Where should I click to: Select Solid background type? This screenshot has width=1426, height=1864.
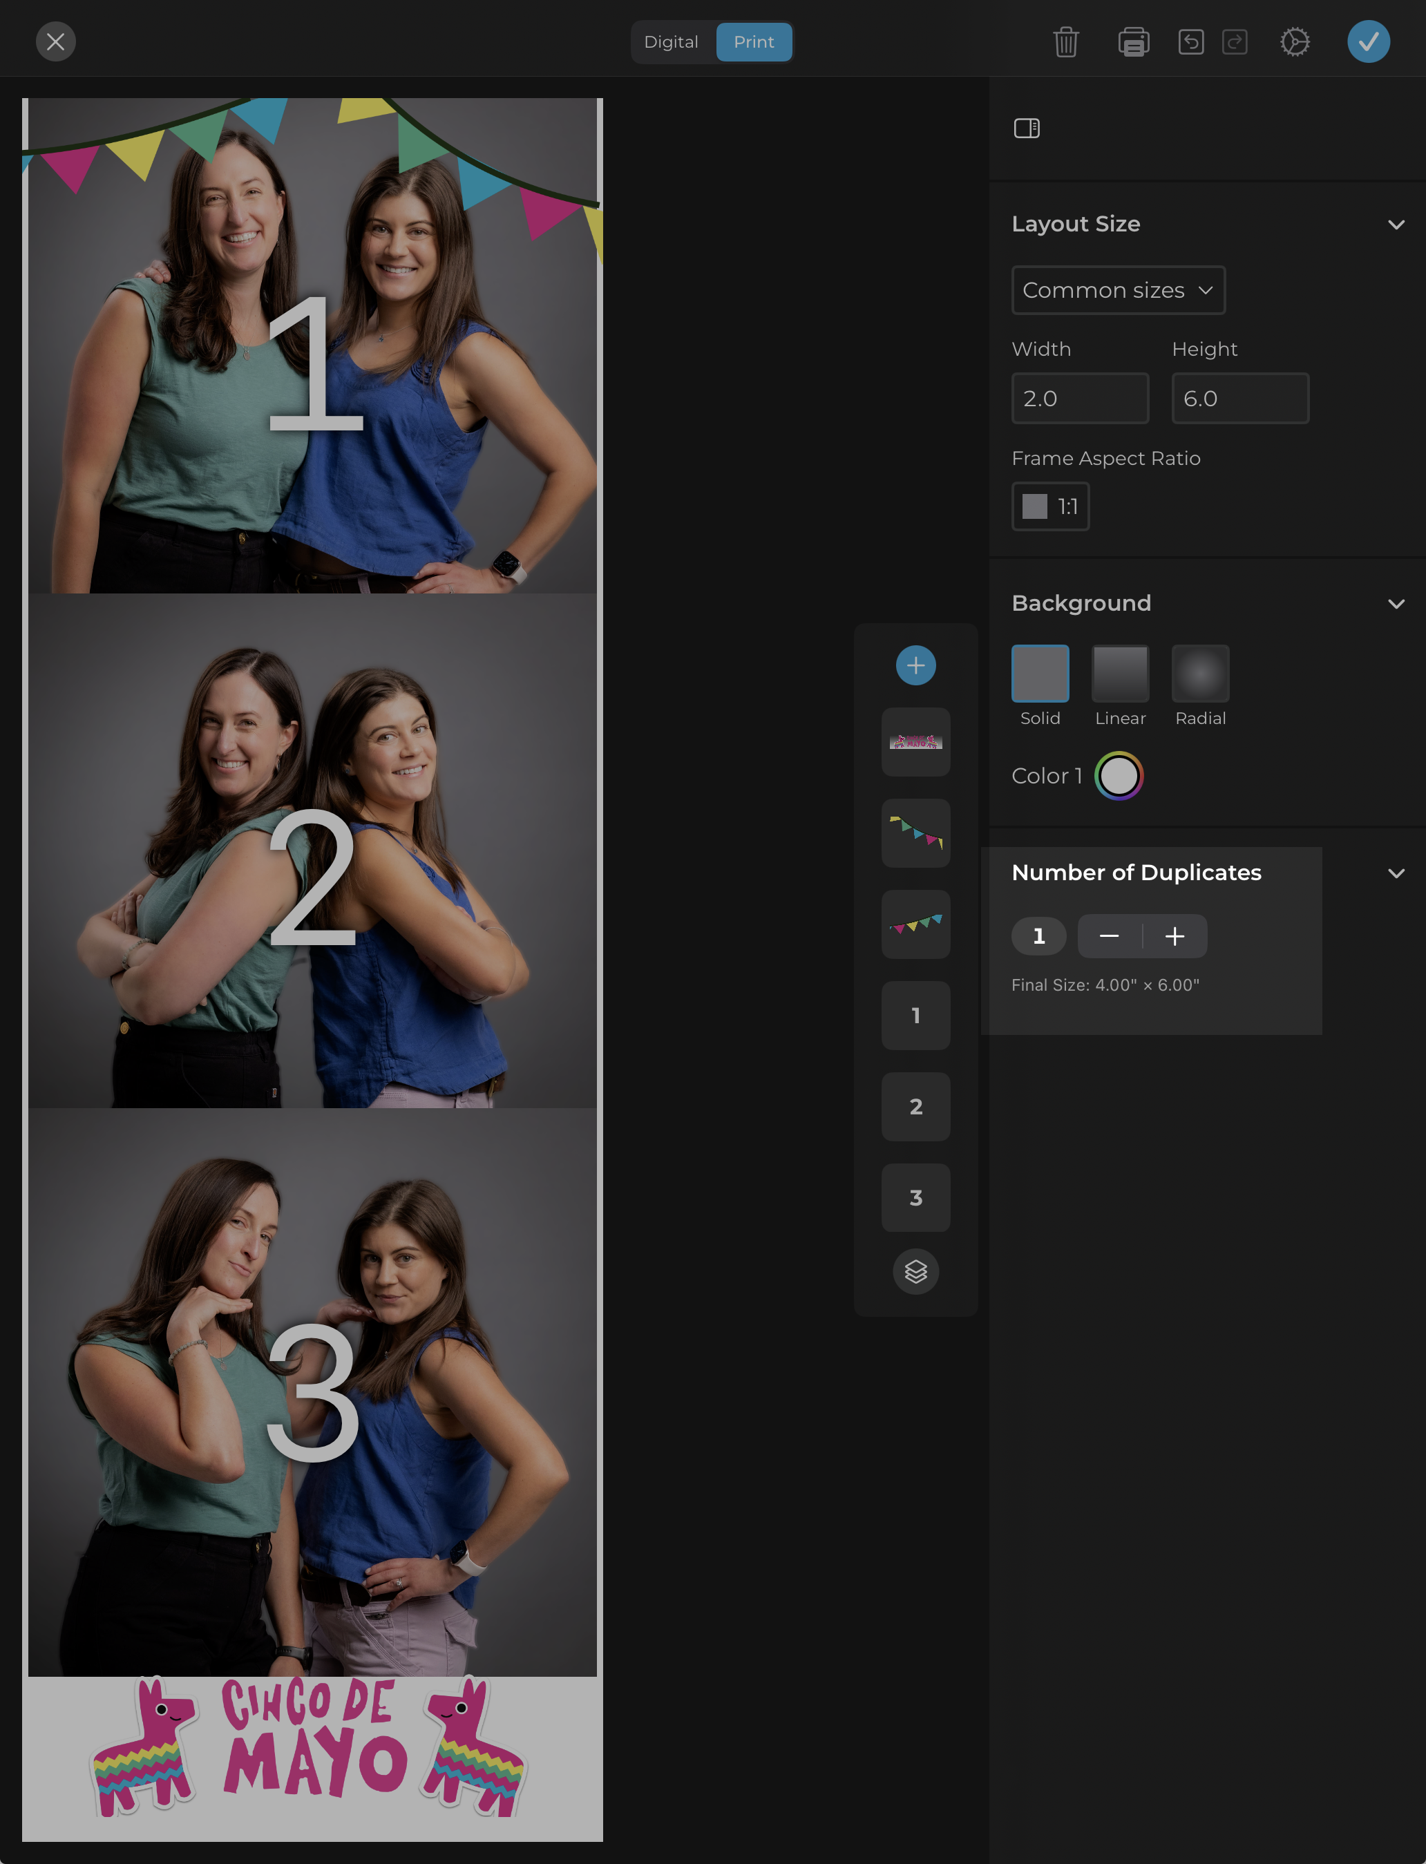[1040, 674]
